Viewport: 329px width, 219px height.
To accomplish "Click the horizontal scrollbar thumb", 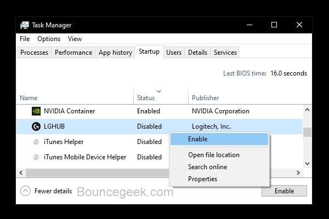I will (98, 172).
